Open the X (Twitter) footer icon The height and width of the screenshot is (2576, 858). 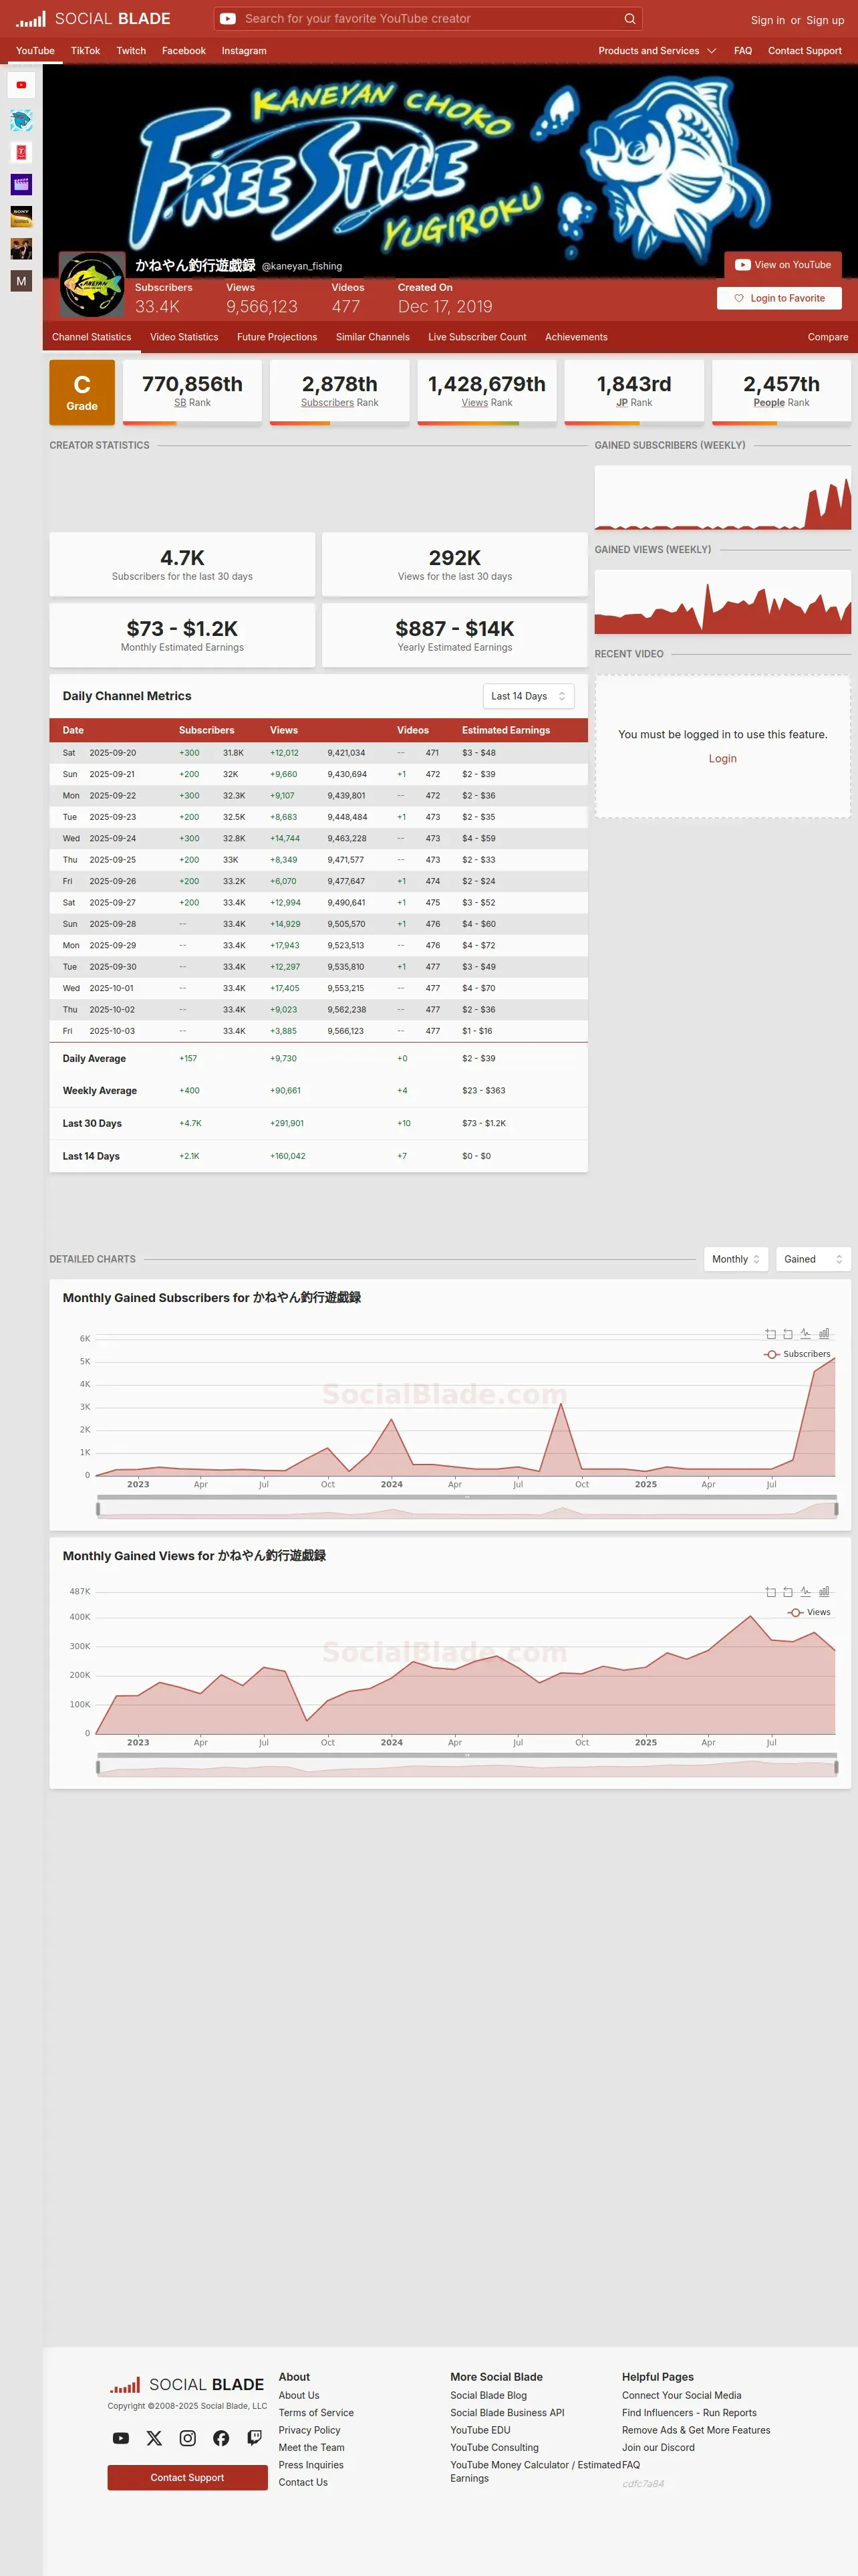tap(154, 2438)
